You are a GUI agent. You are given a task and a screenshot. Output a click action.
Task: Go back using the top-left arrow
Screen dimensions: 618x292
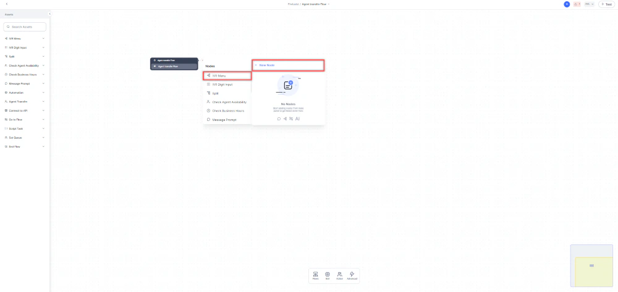click(7, 4)
